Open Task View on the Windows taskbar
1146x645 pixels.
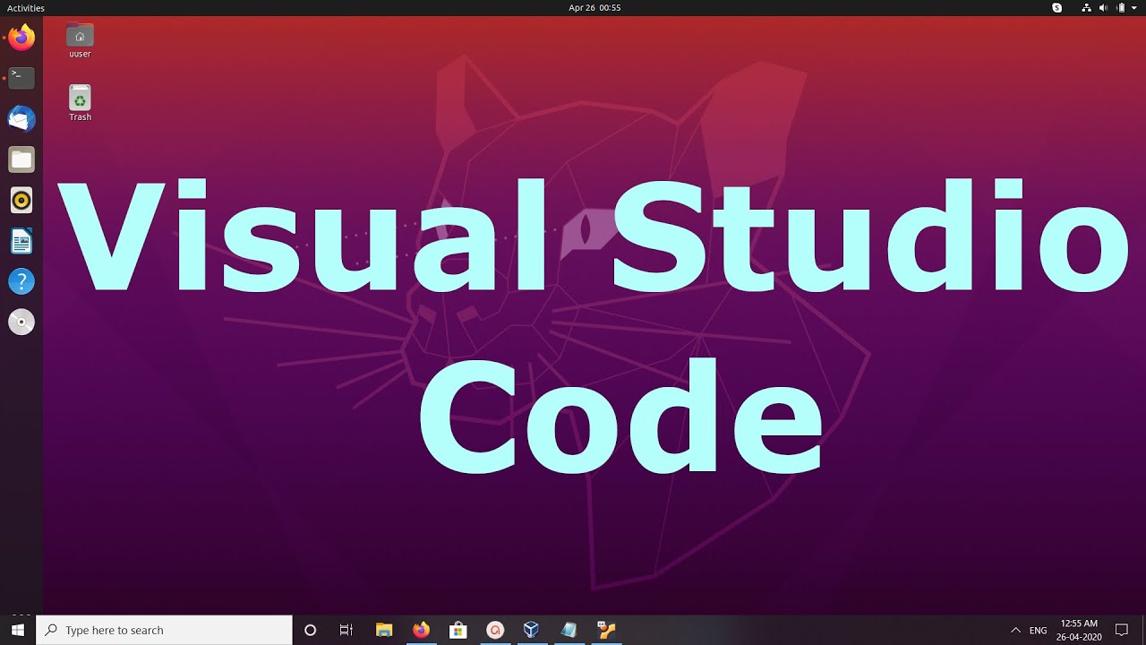pos(346,630)
